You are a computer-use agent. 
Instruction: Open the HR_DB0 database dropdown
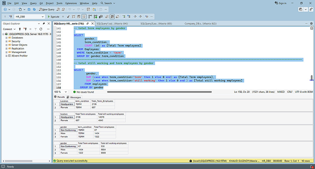pos(43,16)
